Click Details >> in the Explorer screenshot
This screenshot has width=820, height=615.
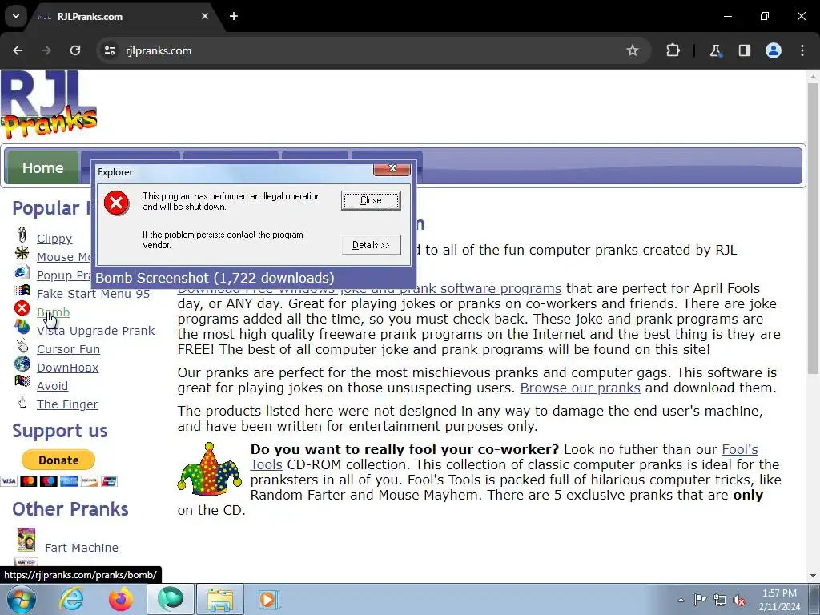pos(371,245)
